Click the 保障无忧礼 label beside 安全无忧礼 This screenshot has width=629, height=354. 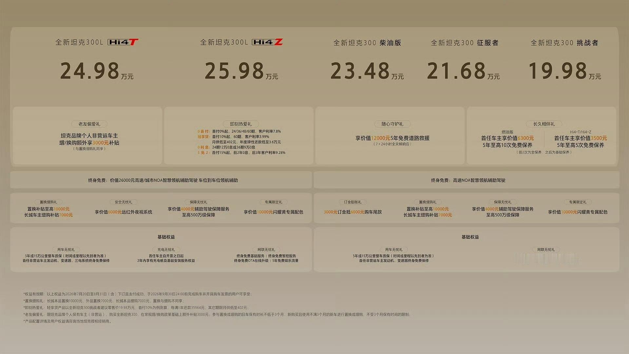point(199,202)
